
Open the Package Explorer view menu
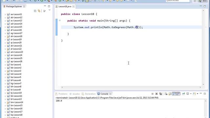(50, 10)
